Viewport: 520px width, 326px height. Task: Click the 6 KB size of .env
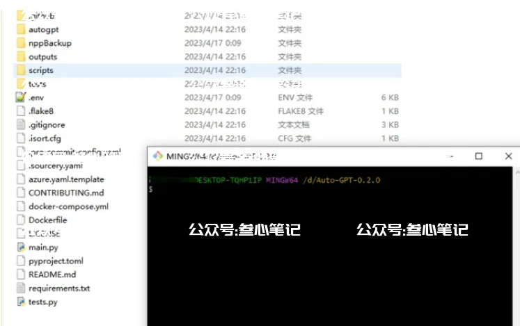pos(390,97)
